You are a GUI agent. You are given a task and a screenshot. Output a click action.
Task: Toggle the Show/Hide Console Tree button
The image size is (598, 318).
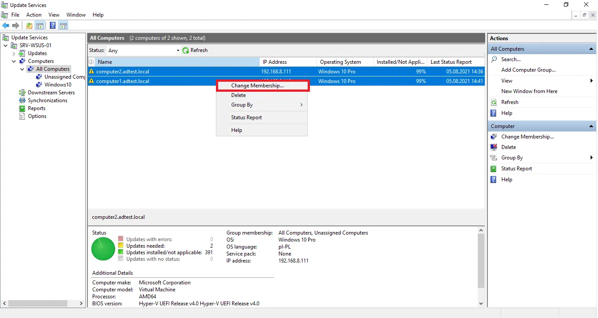click(x=40, y=26)
